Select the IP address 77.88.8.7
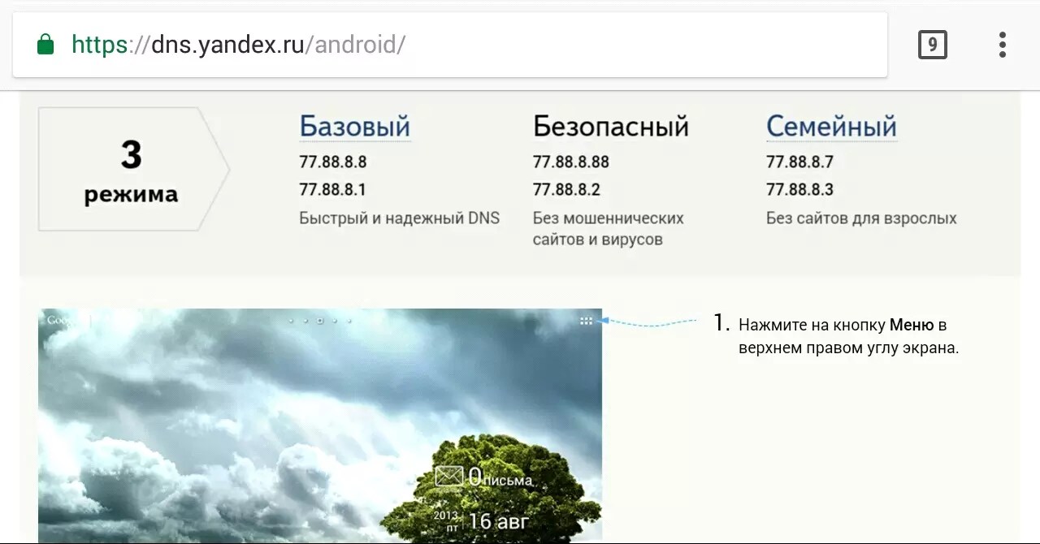The width and height of the screenshot is (1040, 544). pos(799,161)
